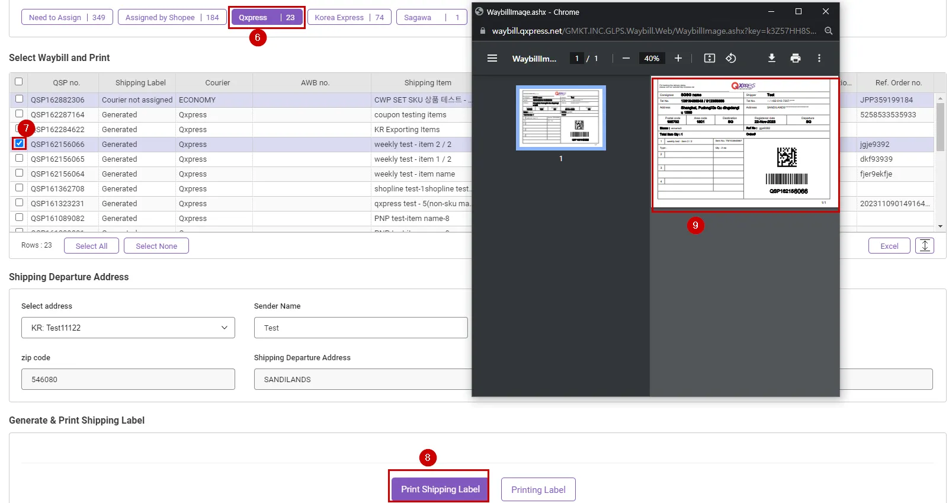Viewport: 949px width, 503px height.
Task: Click the zip code input field
Action: [x=128, y=379]
